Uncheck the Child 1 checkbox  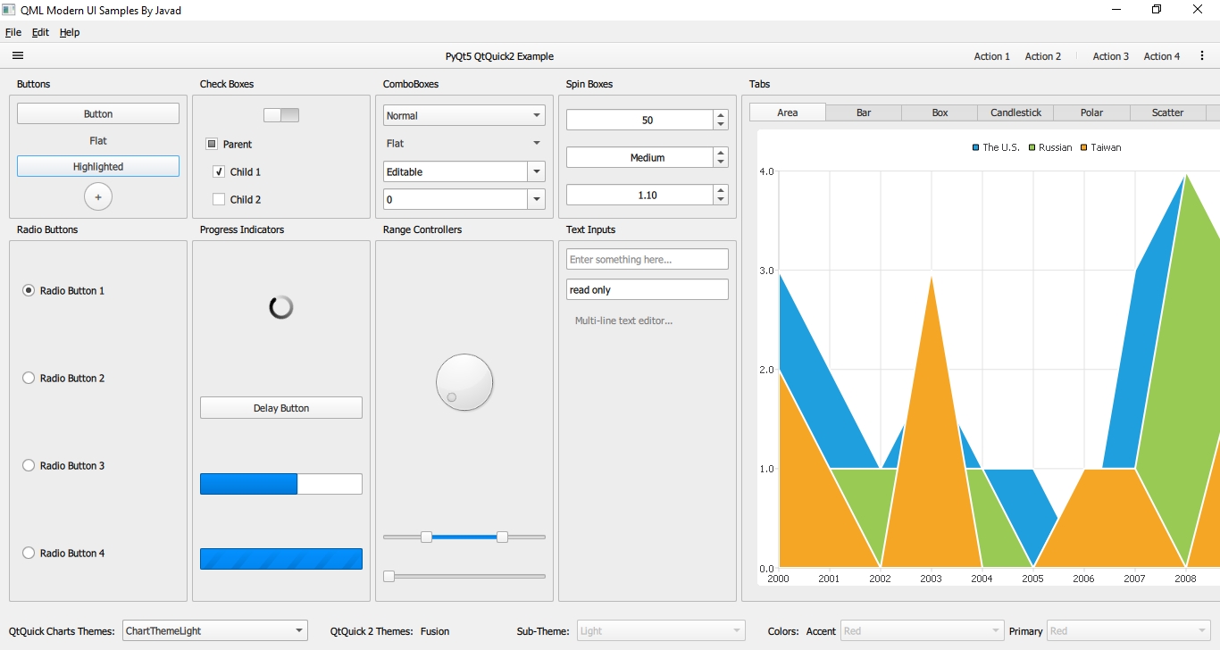[x=219, y=171]
